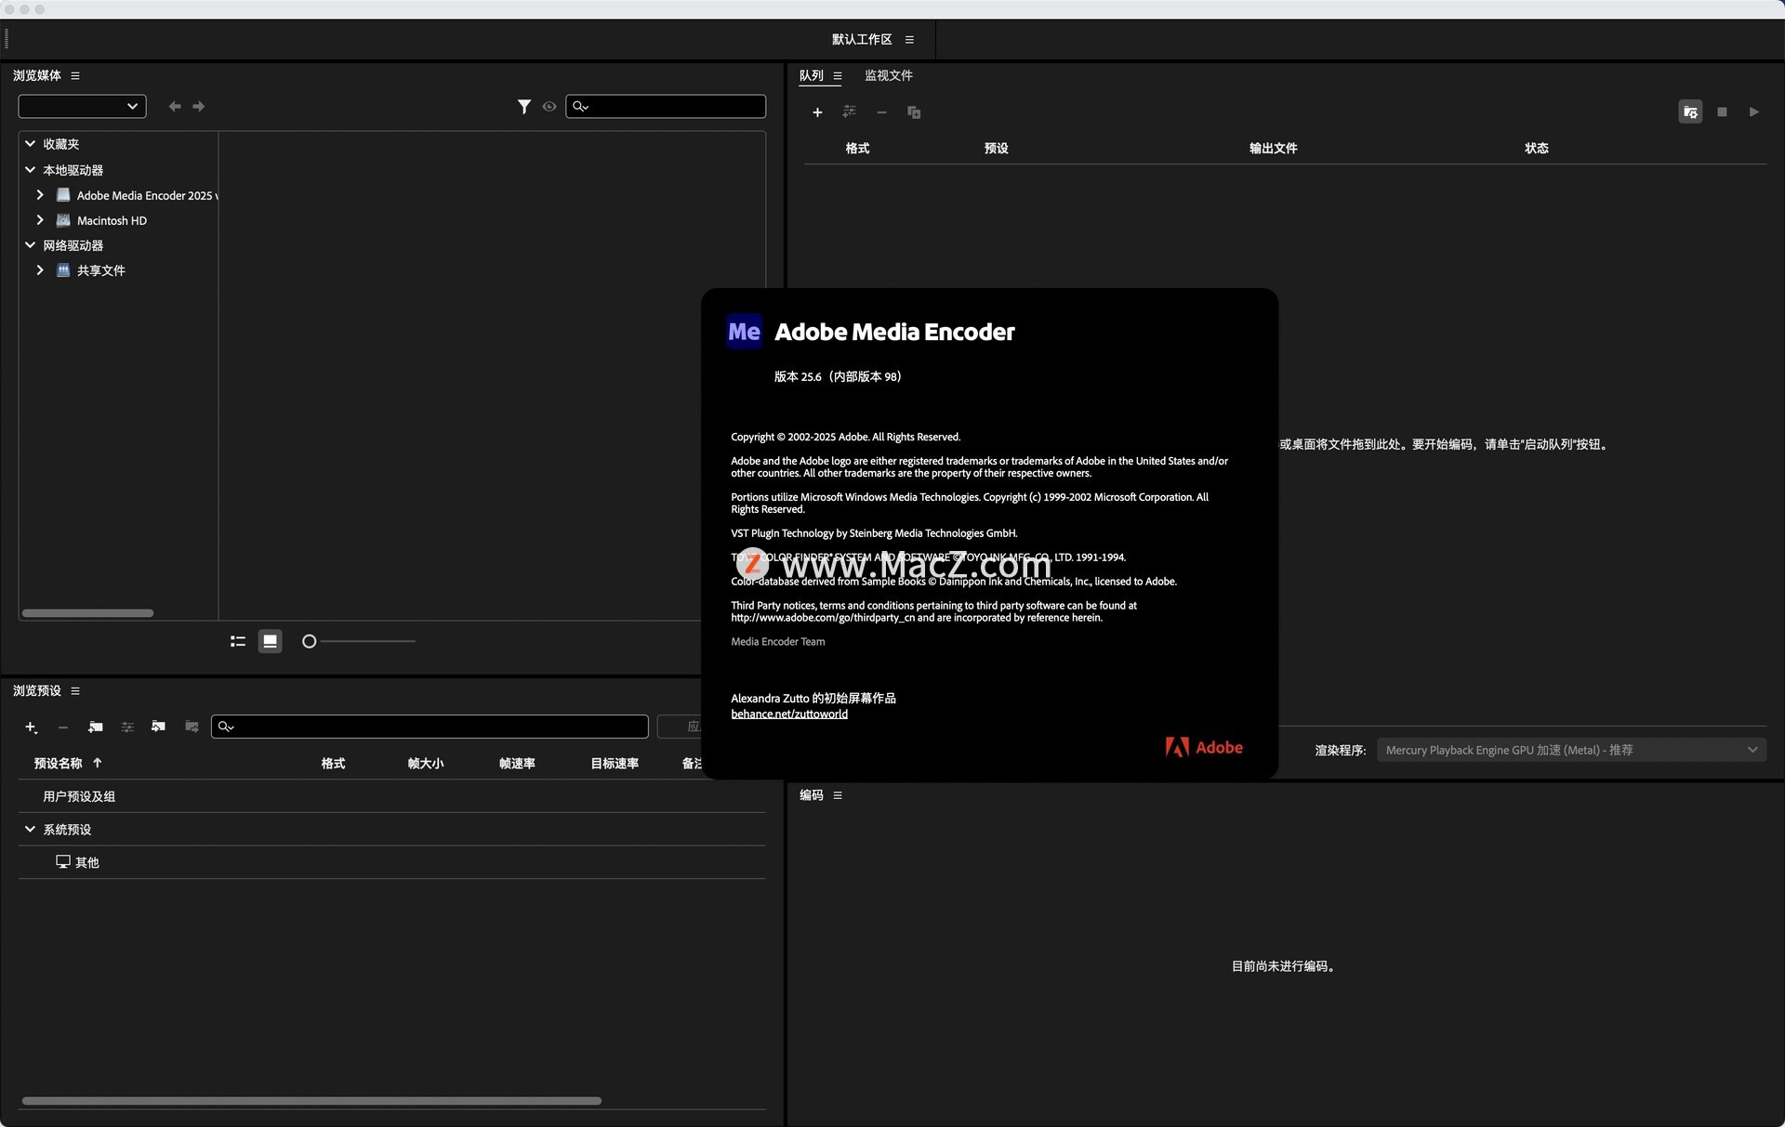Open the recent directories dropdown
The image size is (1785, 1127).
82,106
